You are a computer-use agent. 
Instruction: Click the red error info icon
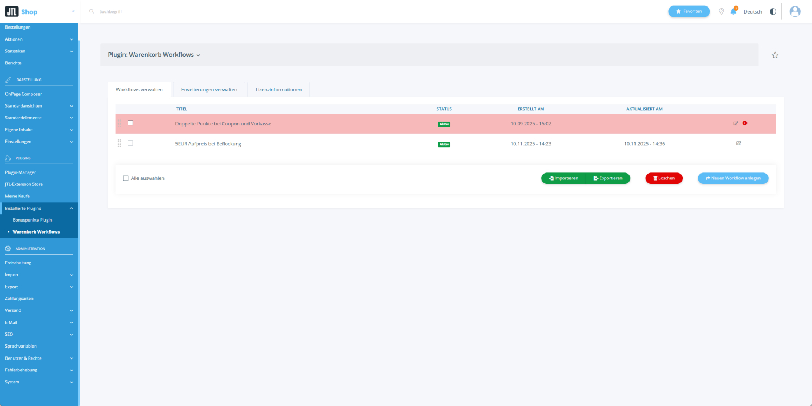point(745,123)
